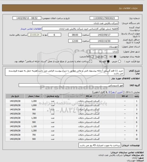Select the خدمت radio button
Viewport: 147px width, 162px height.
click(105, 57)
